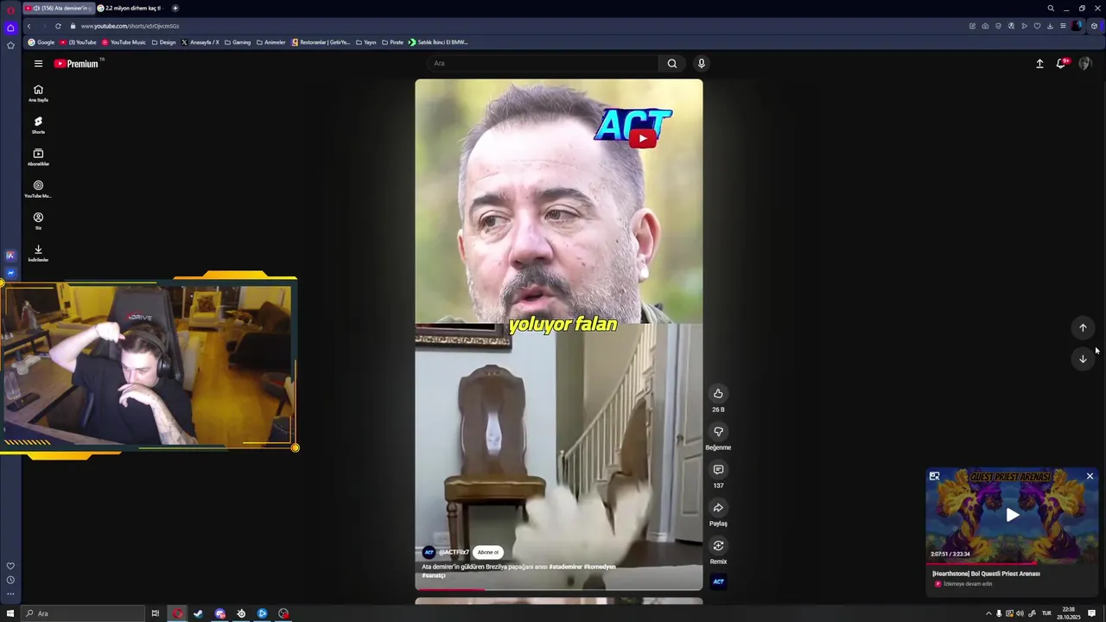Viewport: 1106px width, 622px height.
Task: Open the Gaming bookmarks folder
Action: (237, 42)
